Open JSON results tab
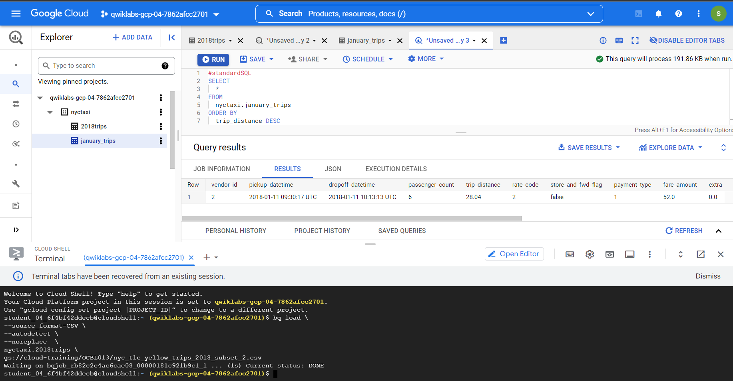 333,169
